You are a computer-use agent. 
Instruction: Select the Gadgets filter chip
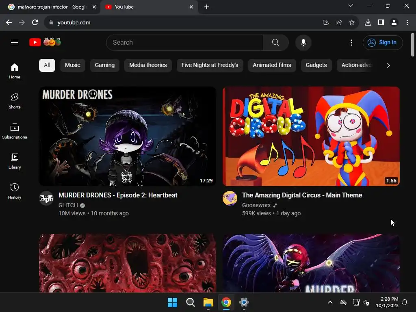point(316,65)
